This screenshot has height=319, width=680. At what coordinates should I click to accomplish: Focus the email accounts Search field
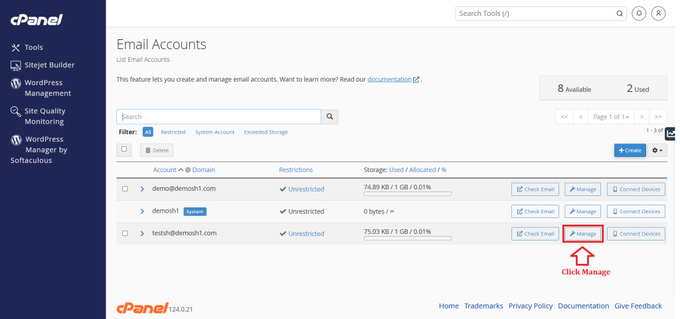tap(218, 117)
